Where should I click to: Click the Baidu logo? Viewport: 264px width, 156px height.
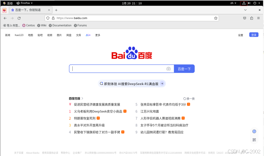(x=132, y=53)
